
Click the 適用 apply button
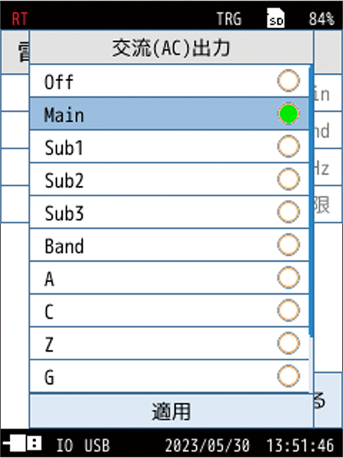point(171,411)
